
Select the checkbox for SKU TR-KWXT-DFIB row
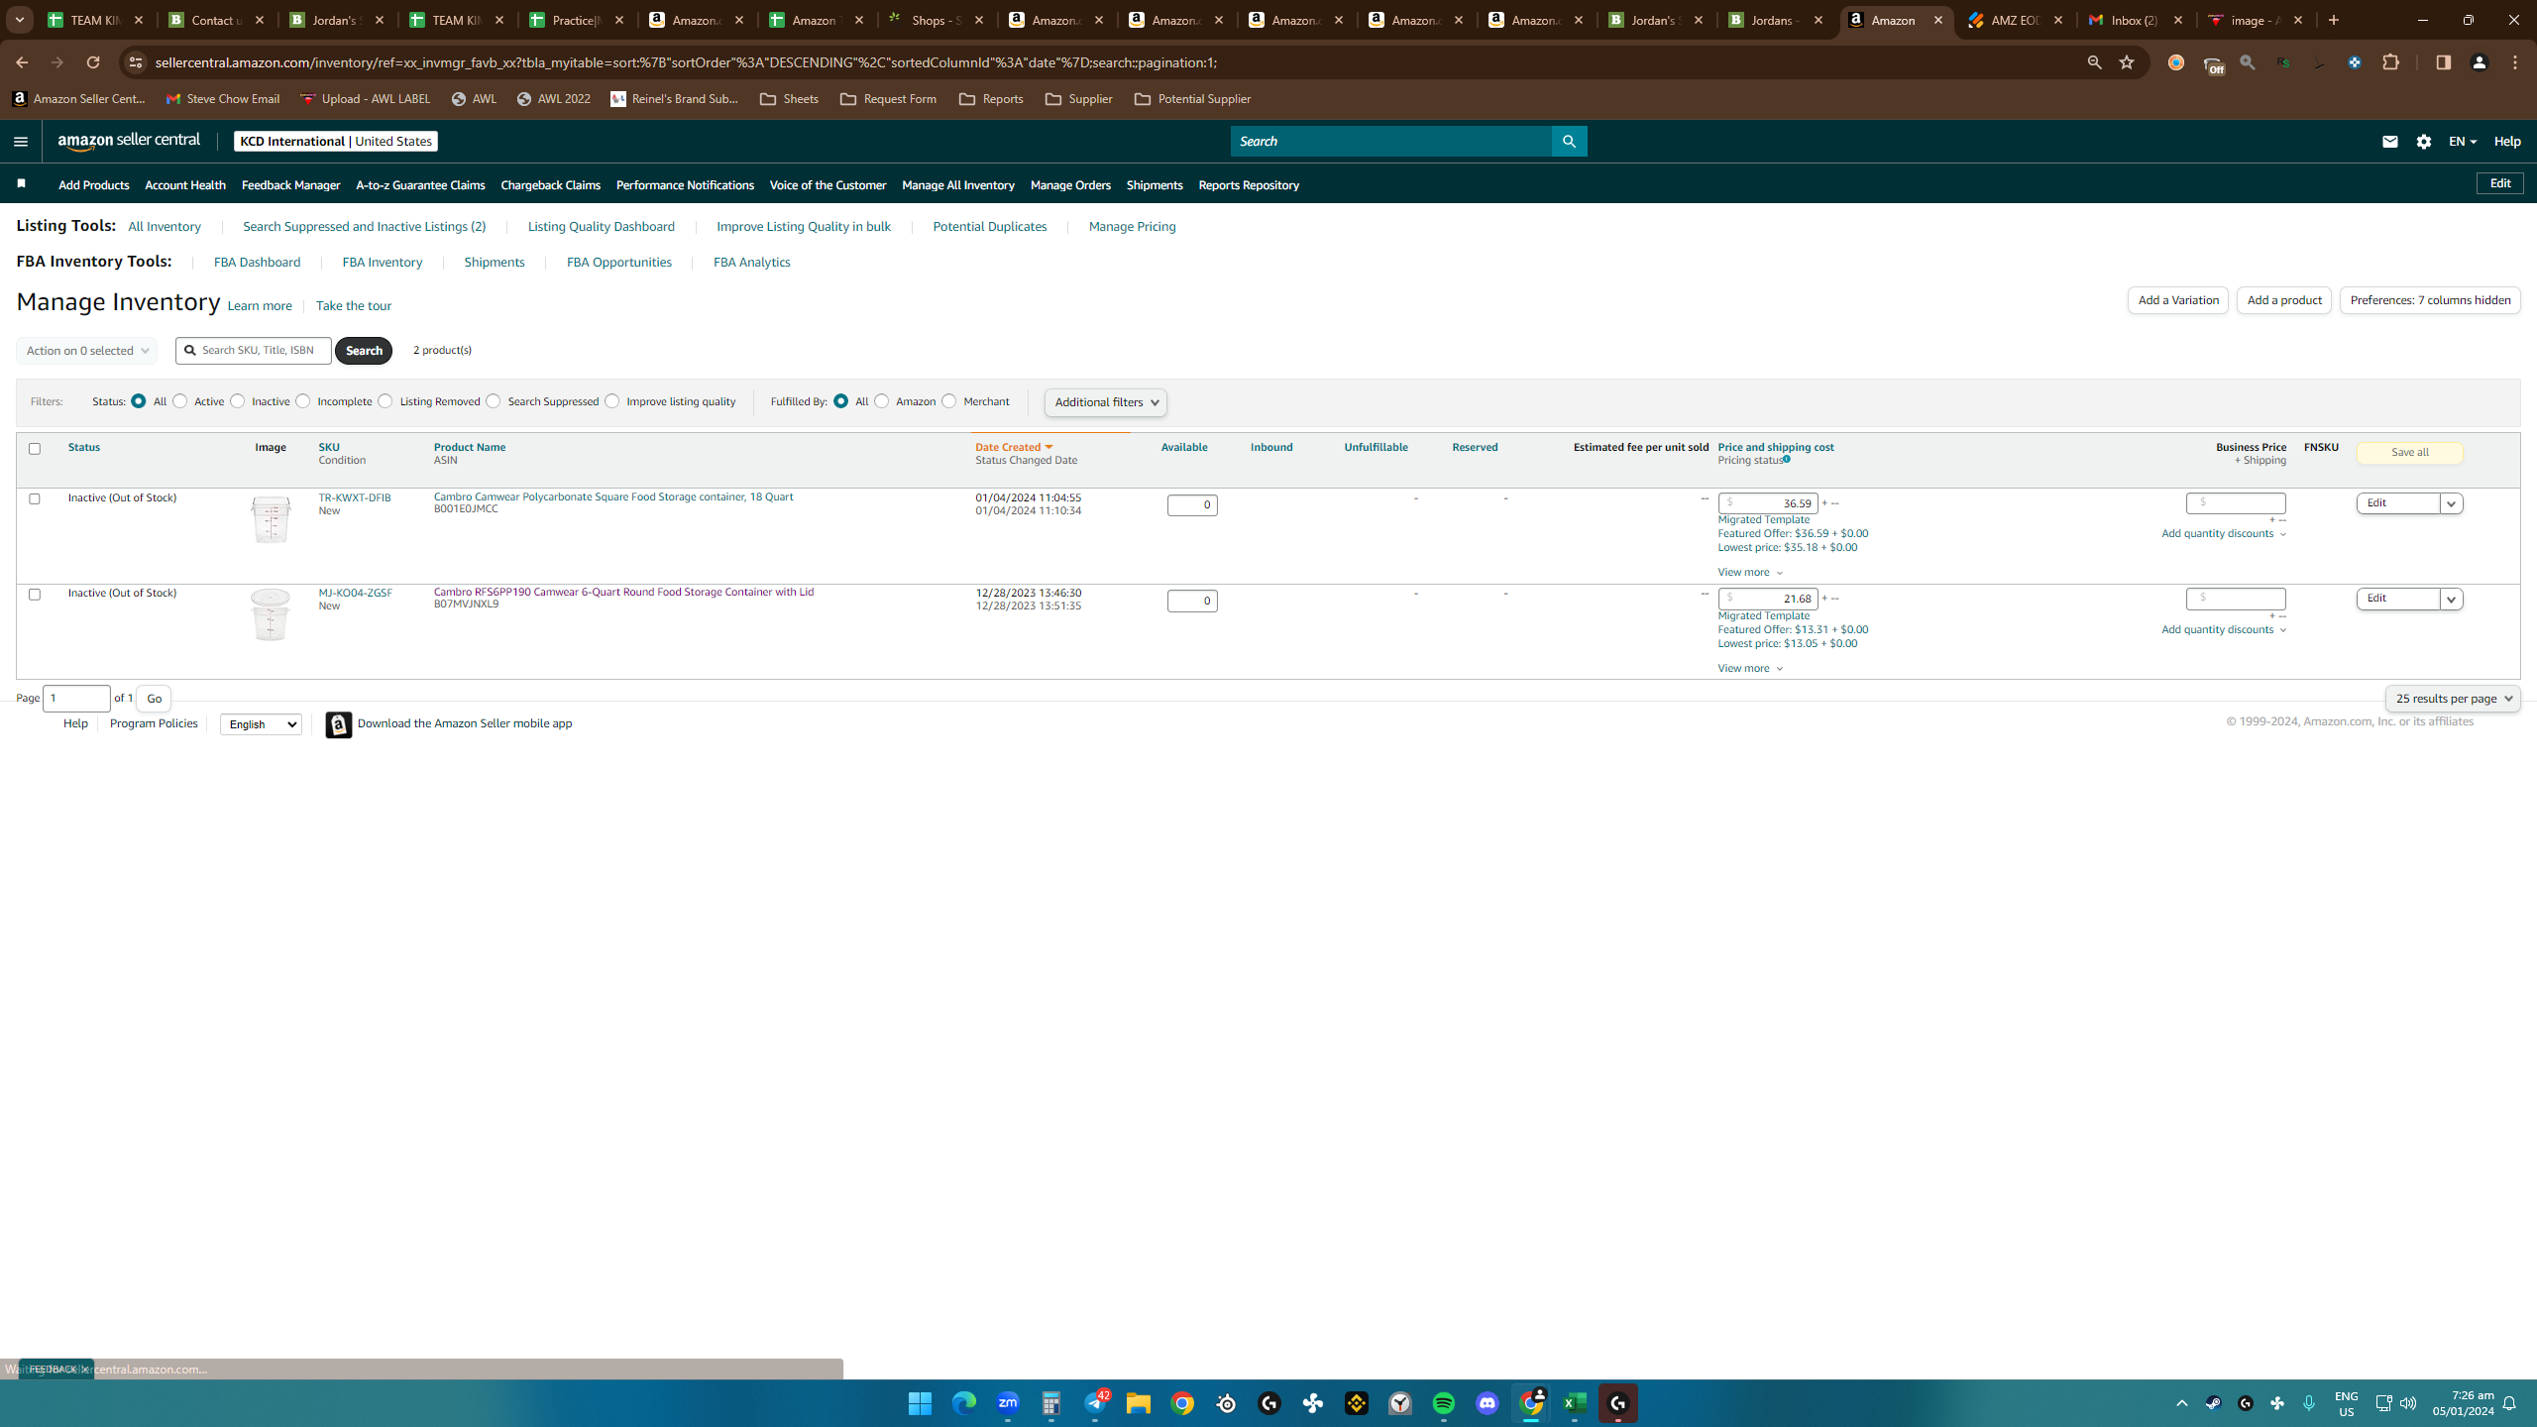(35, 498)
